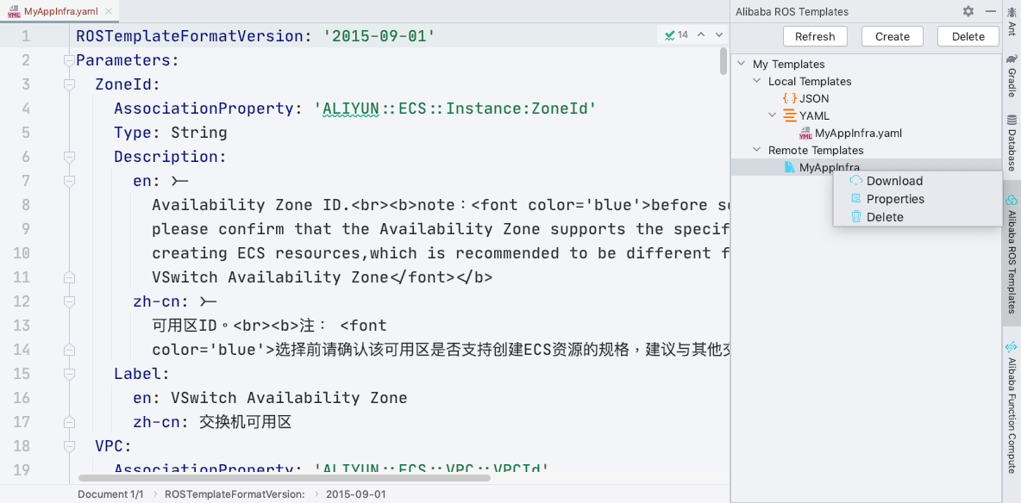Select MyAppInfra.yaml in the templates tree
This screenshot has width=1021, height=503.
[858, 134]
